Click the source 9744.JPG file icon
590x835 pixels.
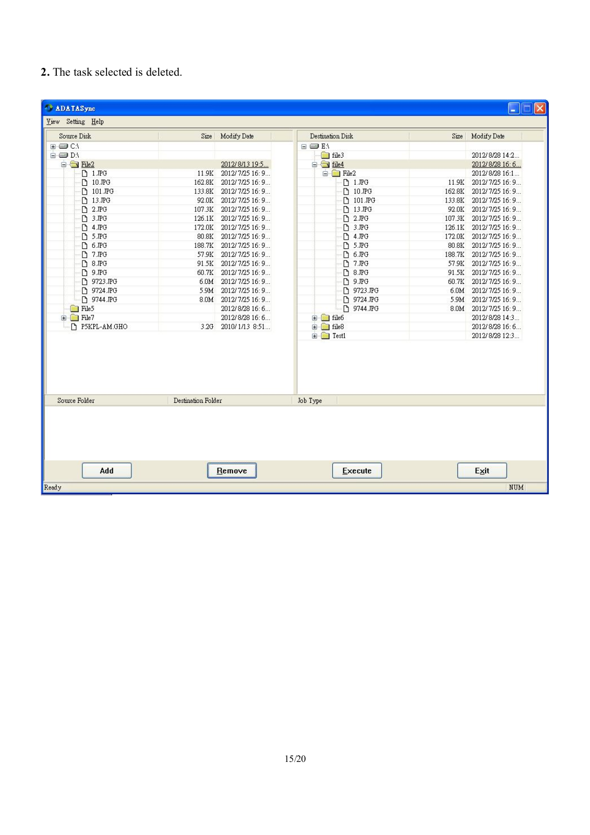click(x=85, y=300)
